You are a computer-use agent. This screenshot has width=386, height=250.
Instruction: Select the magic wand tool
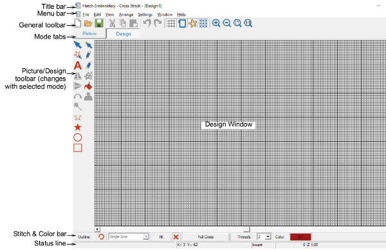[78, 106]
